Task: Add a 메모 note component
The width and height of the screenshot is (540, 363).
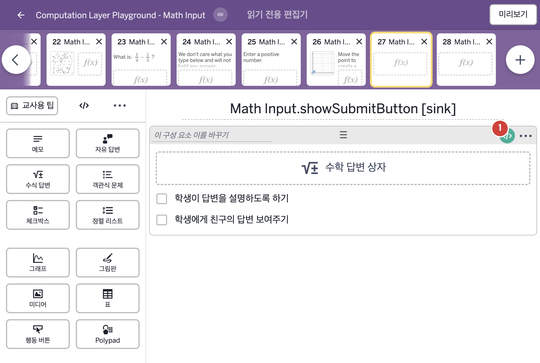Action: point(38,143)
